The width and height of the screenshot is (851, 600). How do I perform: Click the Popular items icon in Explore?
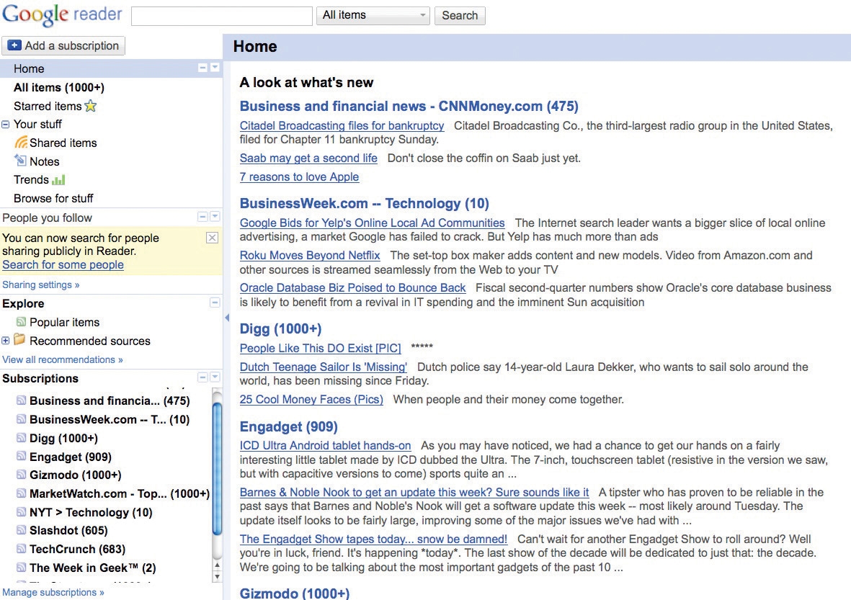coord(23,322)
